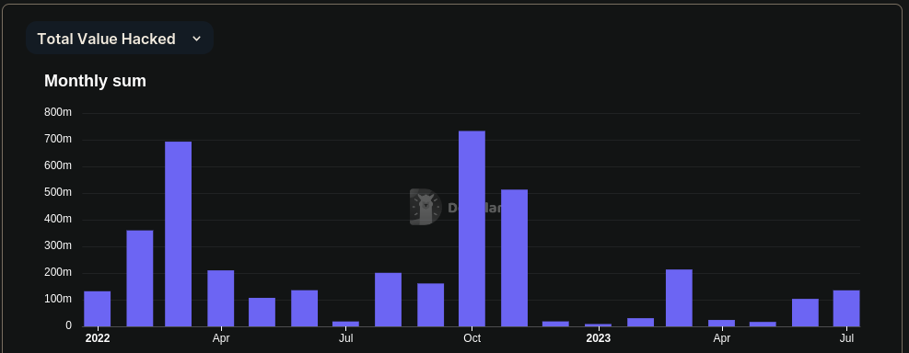Click the DefiLlama watermark logo icon
This screenshot has height=353, width=909.
click(x=425, y=207)
